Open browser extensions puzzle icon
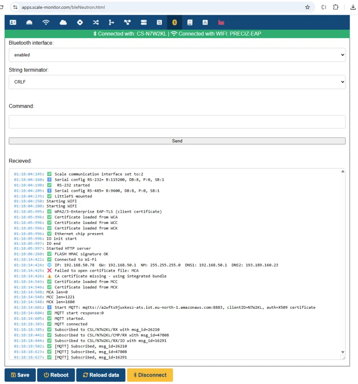This screenshot has width=358, height=384. (x=336, y=7)
